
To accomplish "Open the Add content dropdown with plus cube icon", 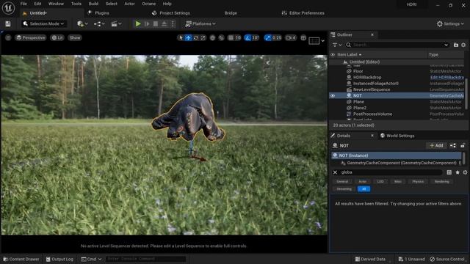I will [82, 23].
